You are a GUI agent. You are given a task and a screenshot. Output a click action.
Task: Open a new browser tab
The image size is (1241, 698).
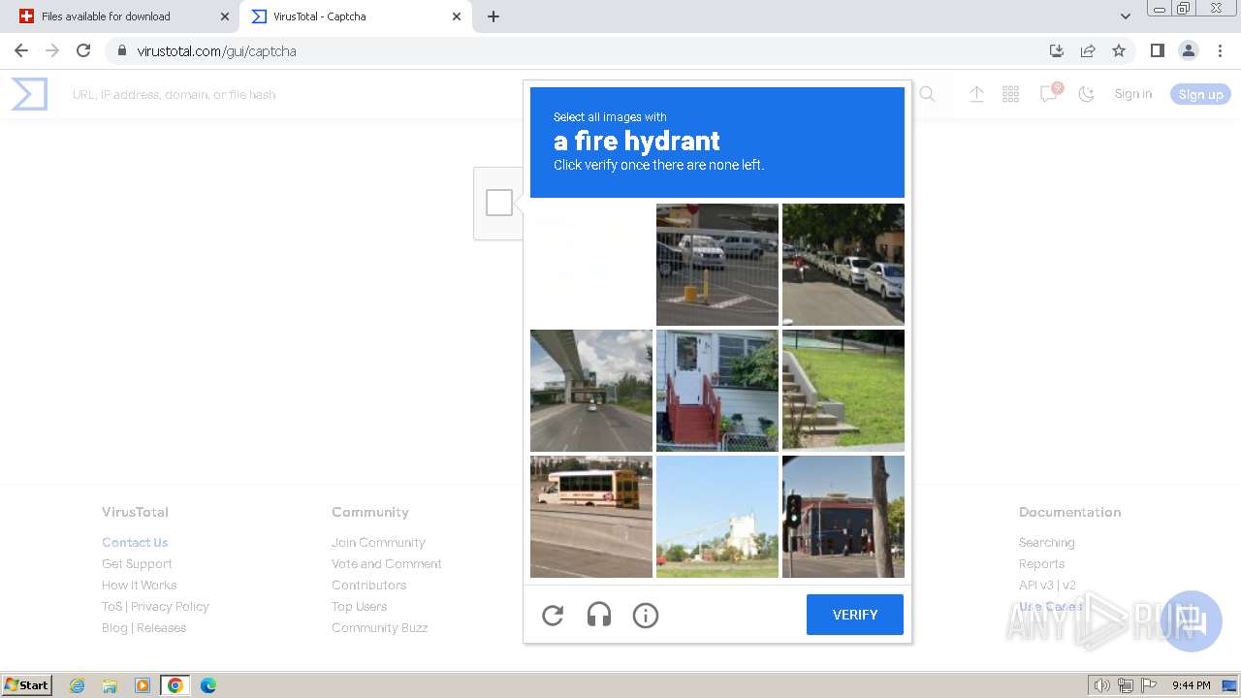pyautogui.click(x=493, y=16)
